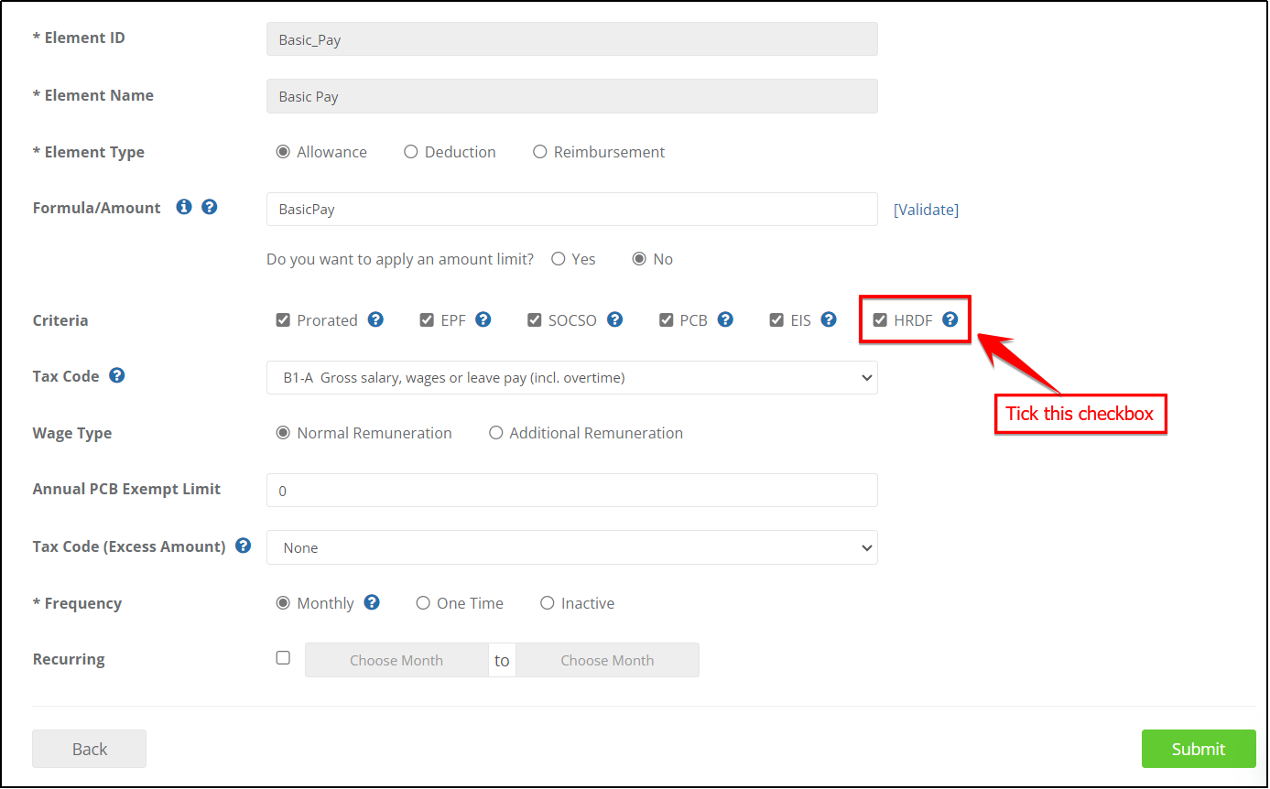Click the help icon next to PCB
Screen dimensions: 1270x789
[x=725, y=319]
